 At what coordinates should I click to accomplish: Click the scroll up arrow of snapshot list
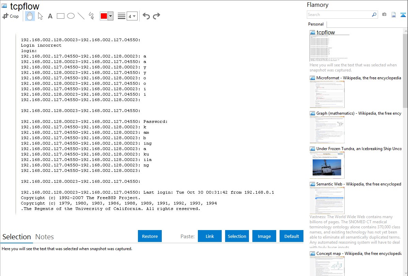point(405,31)
